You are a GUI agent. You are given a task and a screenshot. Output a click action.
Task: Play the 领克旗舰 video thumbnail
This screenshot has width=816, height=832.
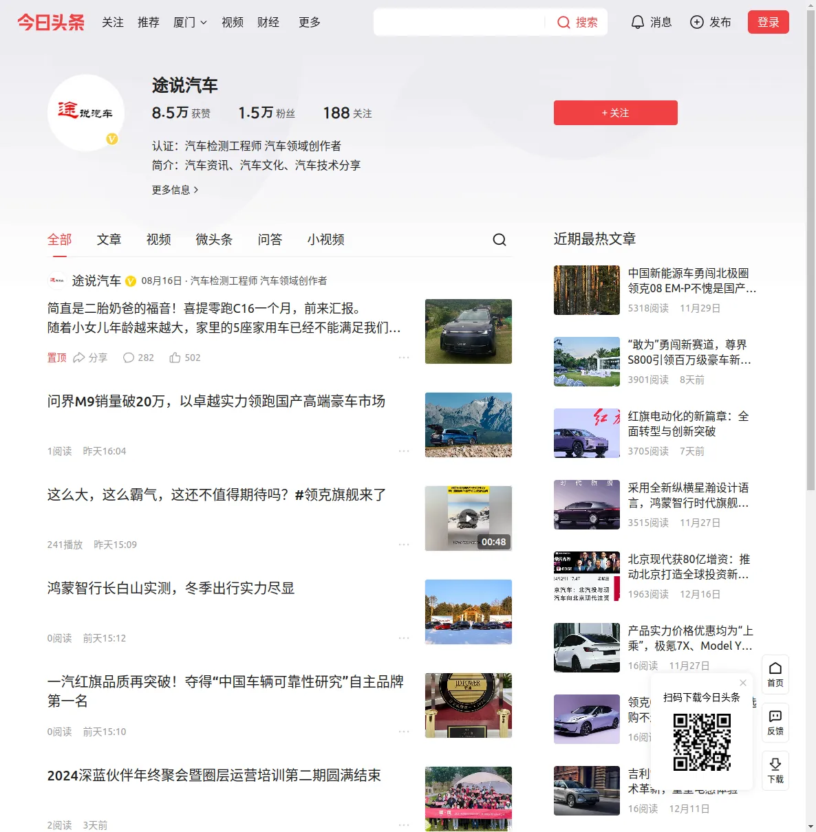(x=469, y=518)
